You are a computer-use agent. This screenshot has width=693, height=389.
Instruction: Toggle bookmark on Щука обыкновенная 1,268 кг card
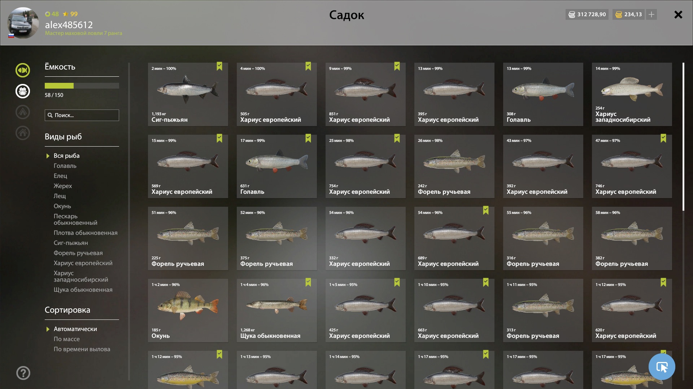click(x=308, y=282)
